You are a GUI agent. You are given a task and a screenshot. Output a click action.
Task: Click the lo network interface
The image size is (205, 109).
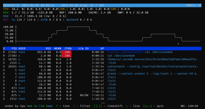pos(13,20)
